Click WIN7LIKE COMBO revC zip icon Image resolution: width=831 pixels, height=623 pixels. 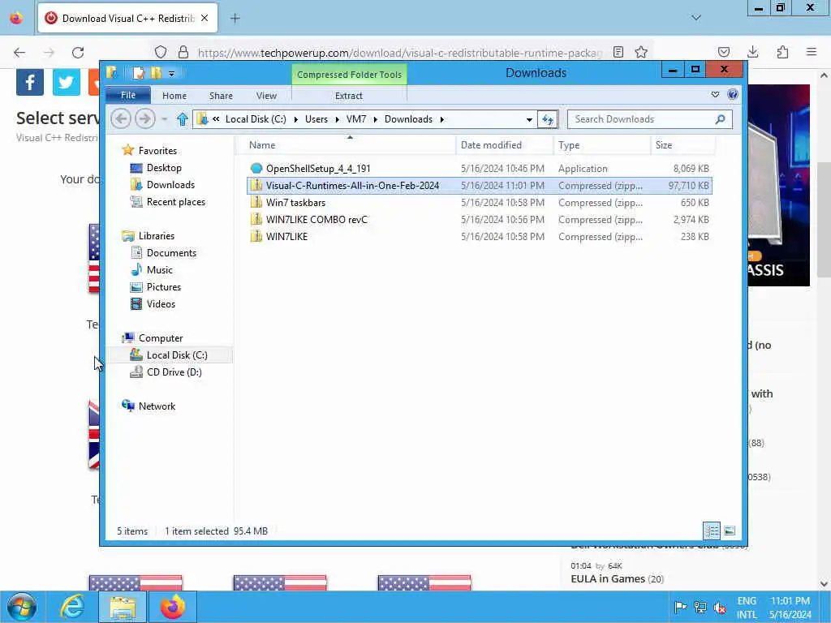click(256, 219)
